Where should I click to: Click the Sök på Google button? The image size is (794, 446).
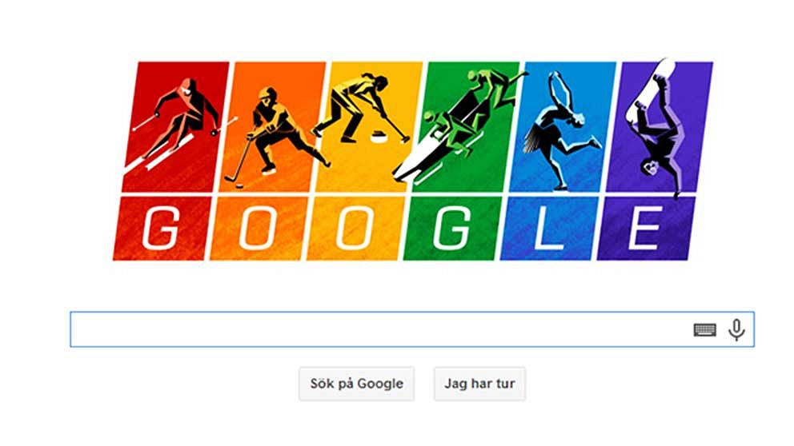(356, 384)
